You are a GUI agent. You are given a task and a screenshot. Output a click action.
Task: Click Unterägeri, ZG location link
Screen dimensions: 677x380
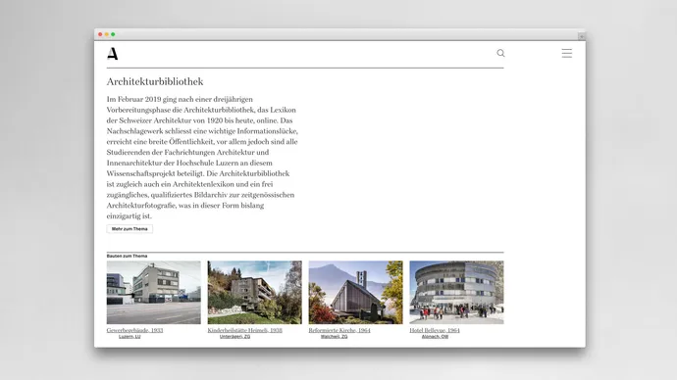coord(234,337)
